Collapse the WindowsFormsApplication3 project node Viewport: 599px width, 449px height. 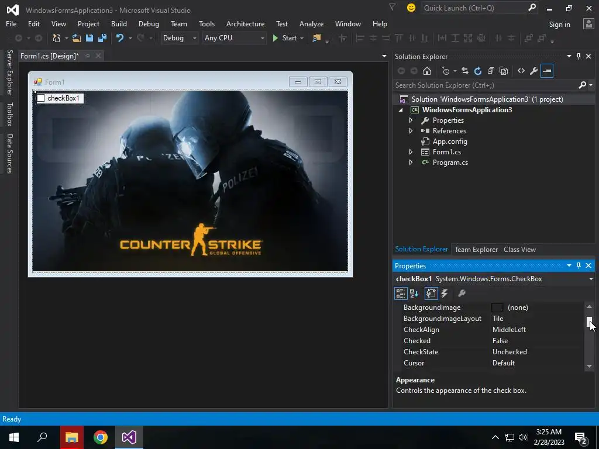click(401, 110)
